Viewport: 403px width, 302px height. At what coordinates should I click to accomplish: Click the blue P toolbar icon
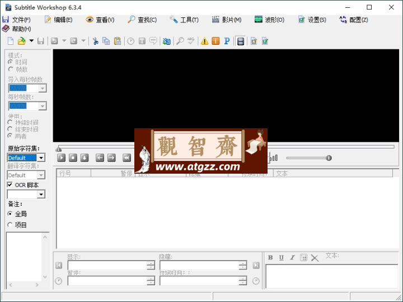coord(227,41)
